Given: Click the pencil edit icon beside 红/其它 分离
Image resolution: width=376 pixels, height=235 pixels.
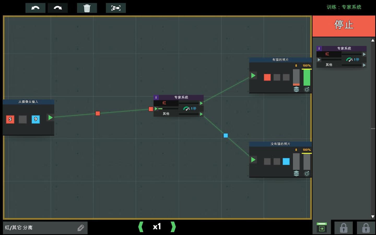Looking at the screenshot, I should coord(81,228).
